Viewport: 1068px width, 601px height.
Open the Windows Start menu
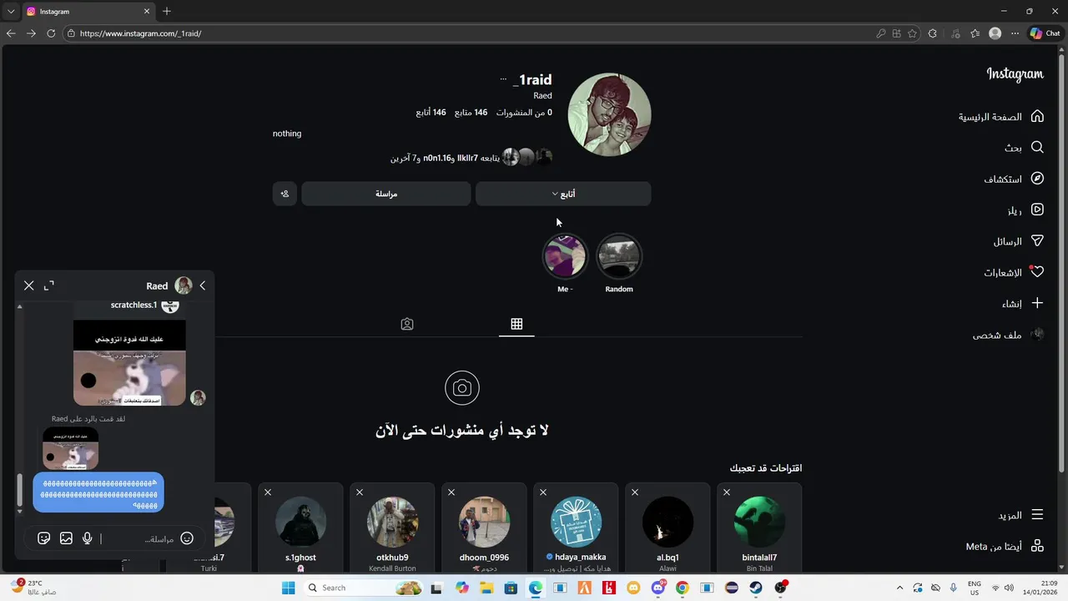click(288, 588)
